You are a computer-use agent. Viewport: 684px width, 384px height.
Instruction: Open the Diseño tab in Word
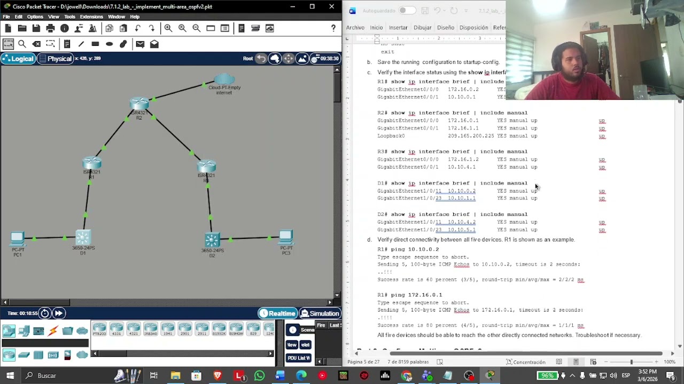click(x=446, y=28)
